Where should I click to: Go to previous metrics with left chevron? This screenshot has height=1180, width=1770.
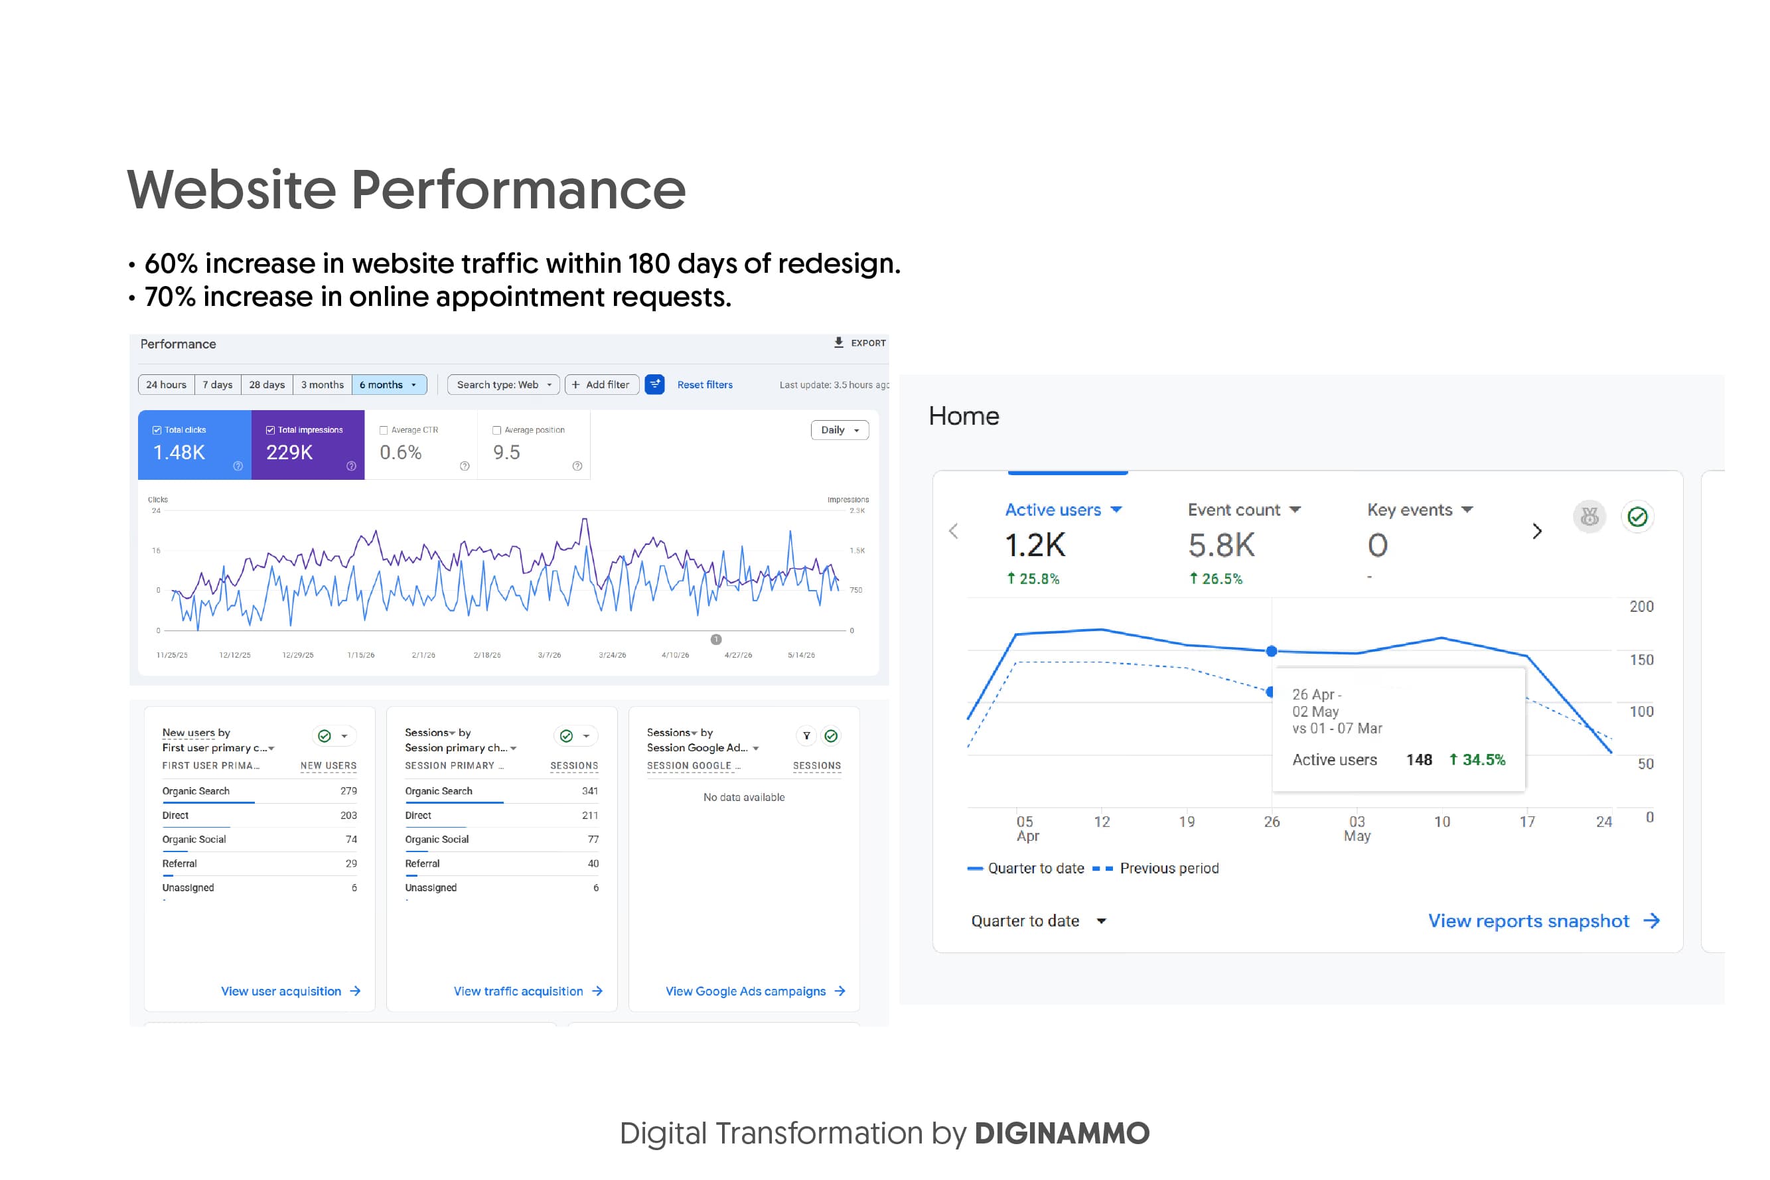click(954, 532)
